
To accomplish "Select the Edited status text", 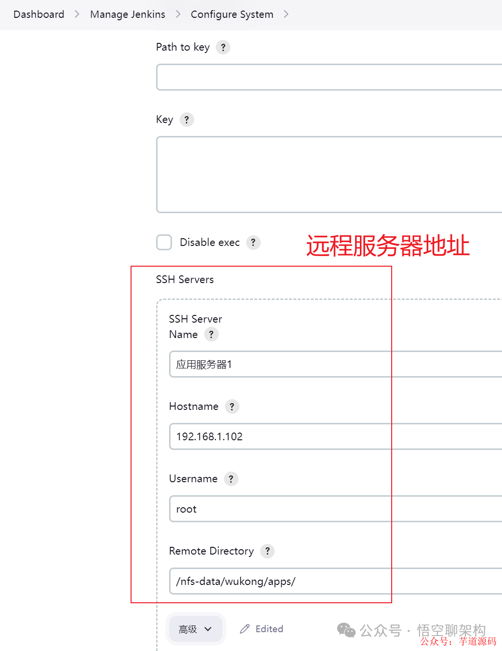I will pyautogui.click(x=269, y=629).
